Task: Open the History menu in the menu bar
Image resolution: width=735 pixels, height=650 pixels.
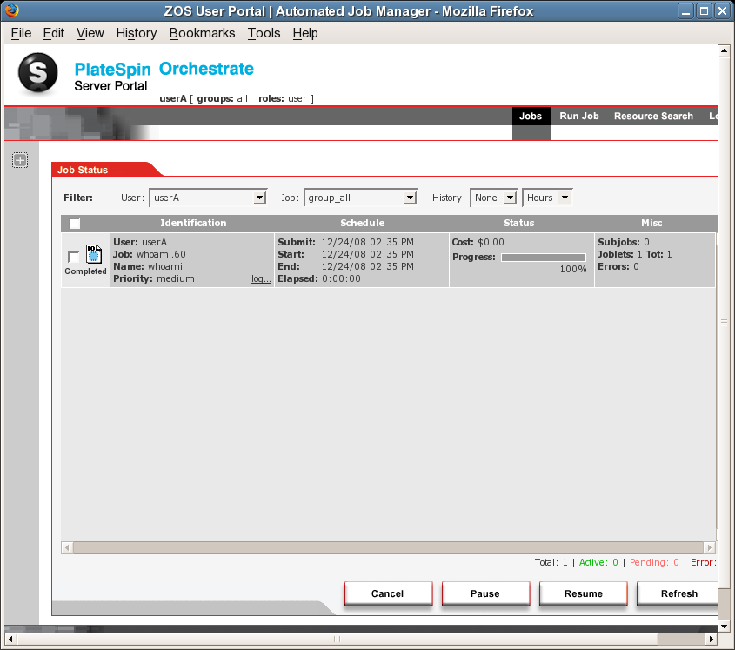Action: tap(137, 33)
